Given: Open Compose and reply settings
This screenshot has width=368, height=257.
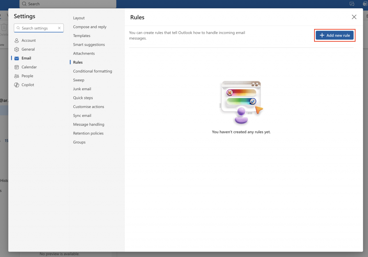Looking at the screenshot, I should [89, 27].
